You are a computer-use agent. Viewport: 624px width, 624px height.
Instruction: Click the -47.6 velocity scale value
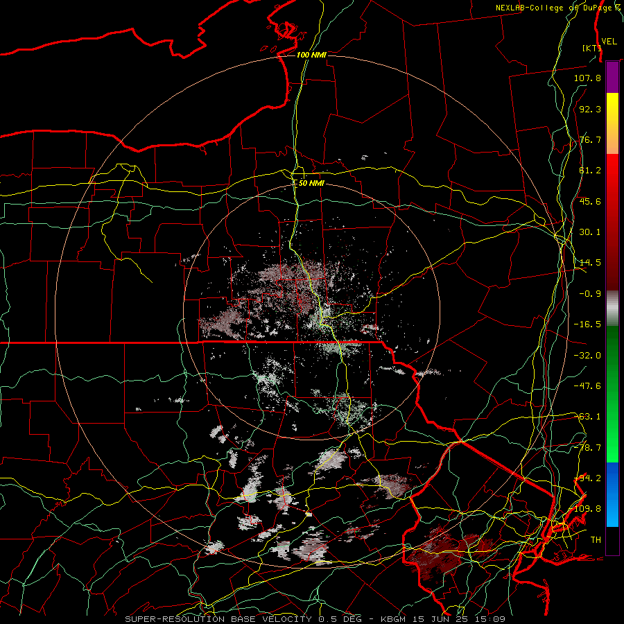(x=587, y=386)
